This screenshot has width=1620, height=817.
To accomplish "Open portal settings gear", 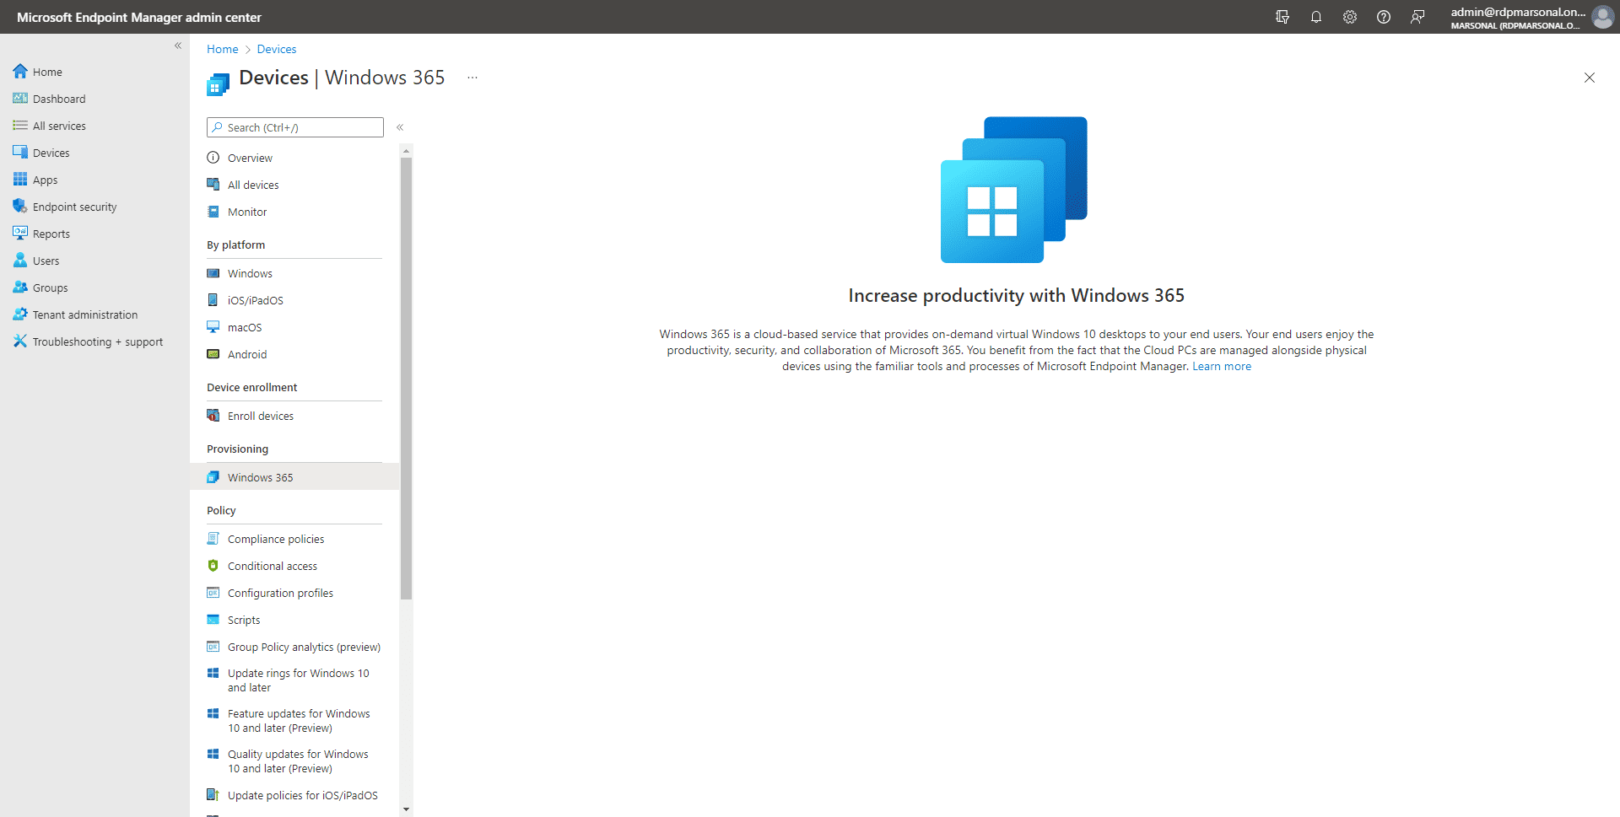I will (x=1350, y=17).
